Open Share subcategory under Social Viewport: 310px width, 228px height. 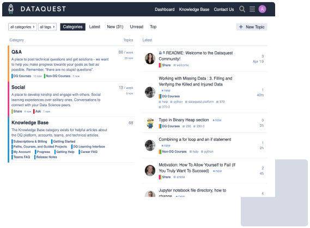point(16,112)
